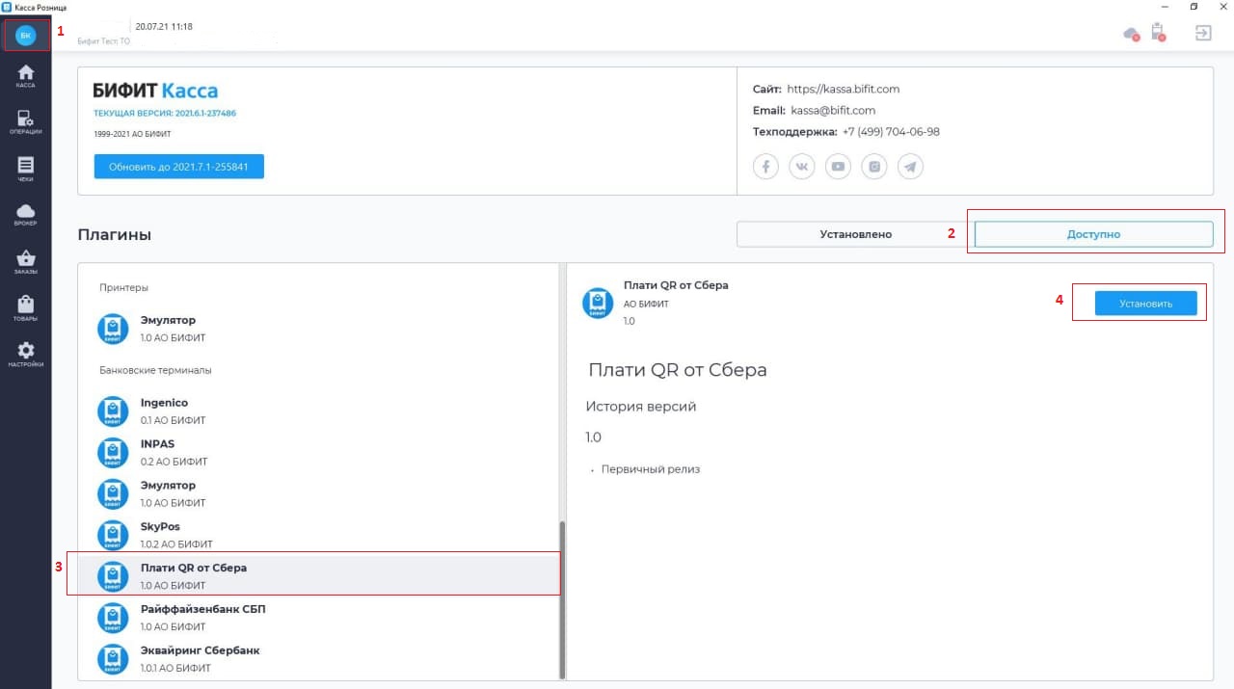This screenshot has width=1234, height=689.
Task: Open Настройки gear in sidebar
Action: 25,354
